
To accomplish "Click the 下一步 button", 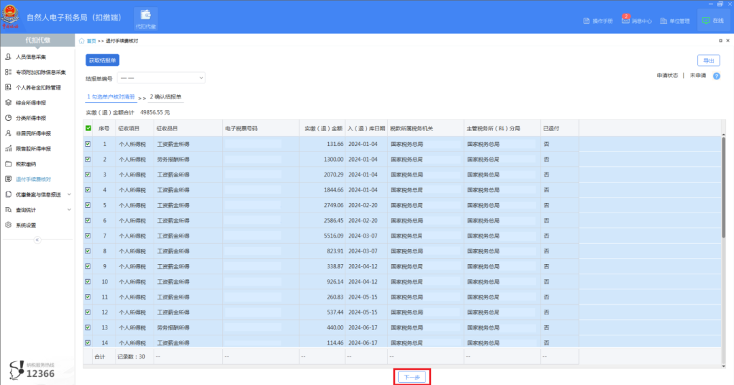I will coord(412,377).
